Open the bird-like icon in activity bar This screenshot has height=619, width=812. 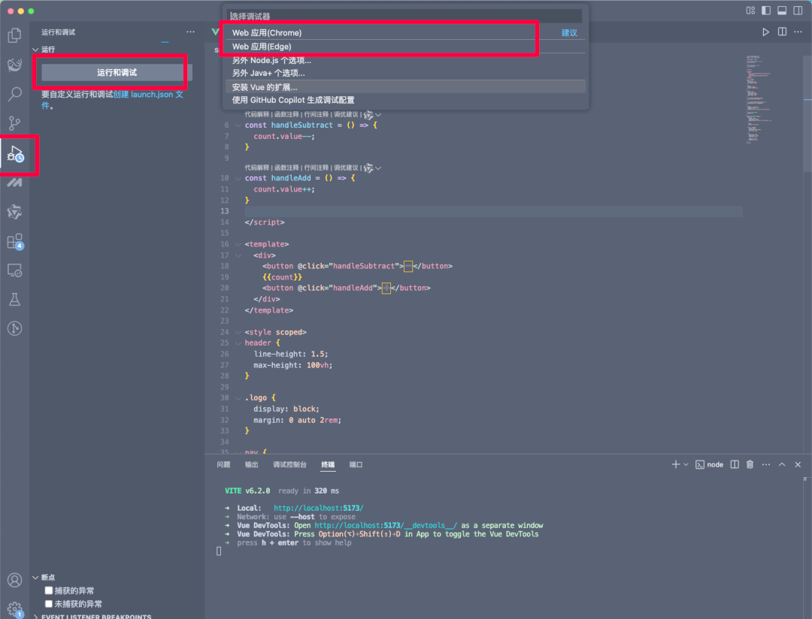pyautogui.click(x=14, y=65)
